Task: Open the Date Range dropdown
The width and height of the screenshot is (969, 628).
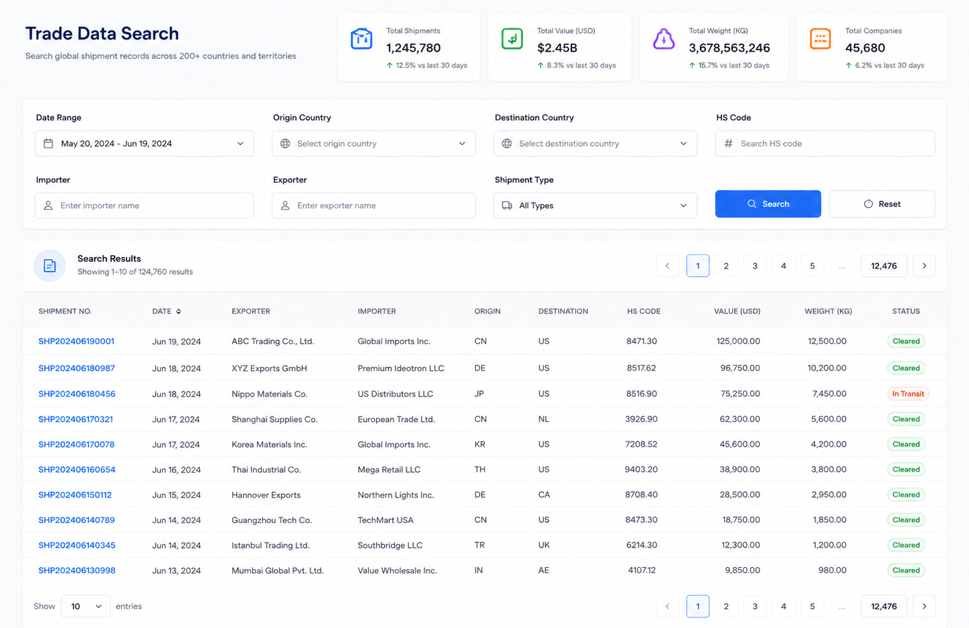Action: point(144,143)
